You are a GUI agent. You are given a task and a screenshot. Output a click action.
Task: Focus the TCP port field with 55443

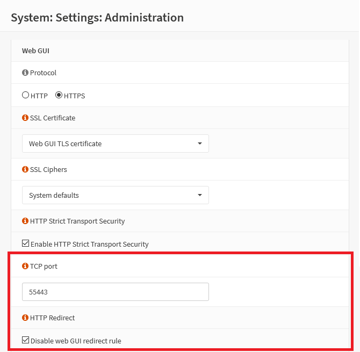(116, 292)
